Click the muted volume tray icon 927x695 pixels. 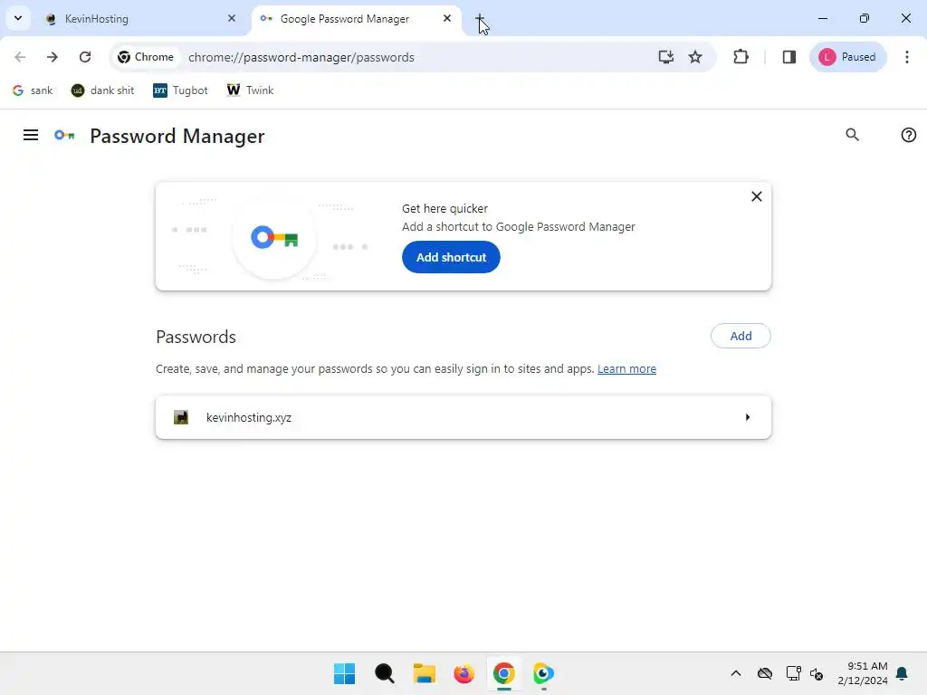pyautogui.click(x=817, y=673)
